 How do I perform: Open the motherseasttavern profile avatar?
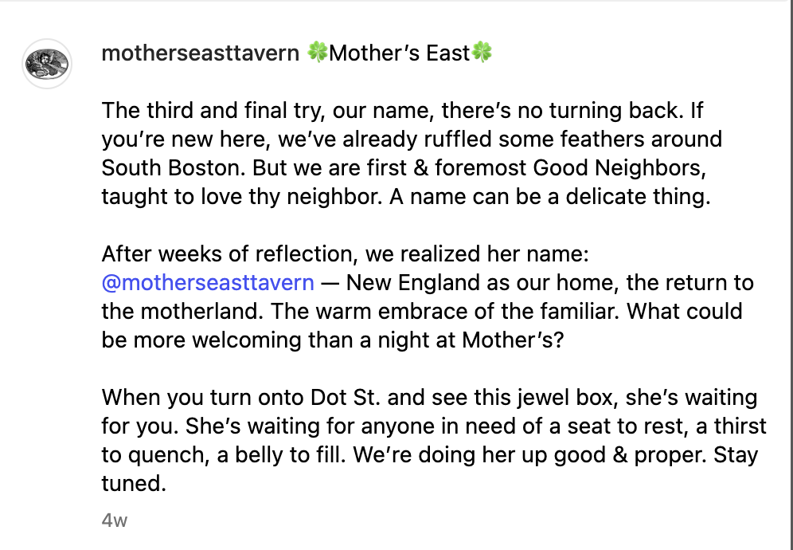tap(47, 63)
